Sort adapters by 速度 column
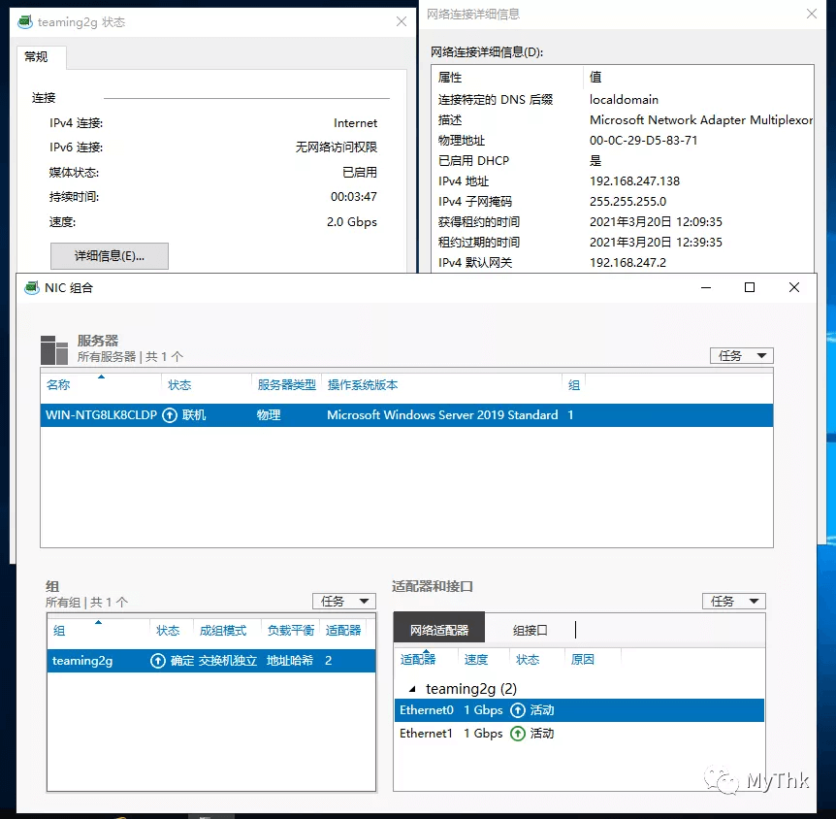Image resolution: width=836 pixels, height=819 pixels. coord(476,660)
